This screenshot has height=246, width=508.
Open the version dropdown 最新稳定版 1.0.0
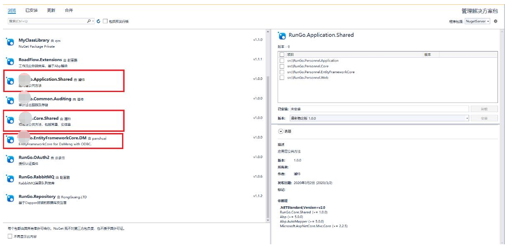pos(379,118)
